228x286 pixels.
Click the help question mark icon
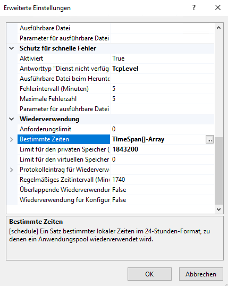194,7
